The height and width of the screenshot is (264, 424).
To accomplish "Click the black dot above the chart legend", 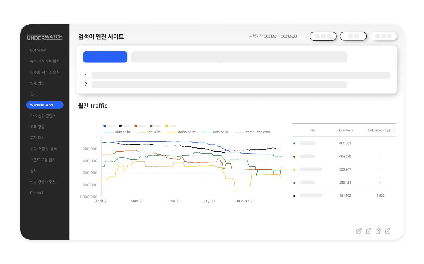I will 120,126.
